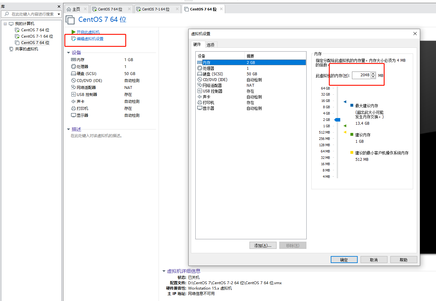Collapse the 描述 section
Screen dimensions: 436x301
coord(68,129)
